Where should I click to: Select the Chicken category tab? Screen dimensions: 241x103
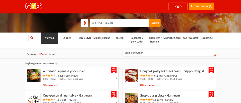(x=67, y=38)
